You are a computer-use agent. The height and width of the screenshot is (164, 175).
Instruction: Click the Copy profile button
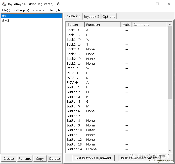coord(40,158)
